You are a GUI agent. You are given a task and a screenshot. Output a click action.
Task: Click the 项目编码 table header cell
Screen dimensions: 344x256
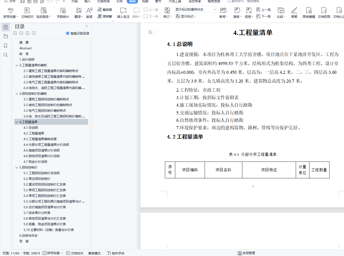pyautogui.click(x=190, y=170)
